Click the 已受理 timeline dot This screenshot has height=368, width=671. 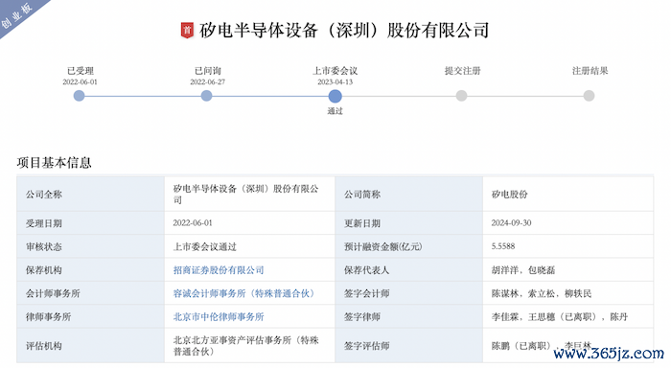(x=80, y=96)
